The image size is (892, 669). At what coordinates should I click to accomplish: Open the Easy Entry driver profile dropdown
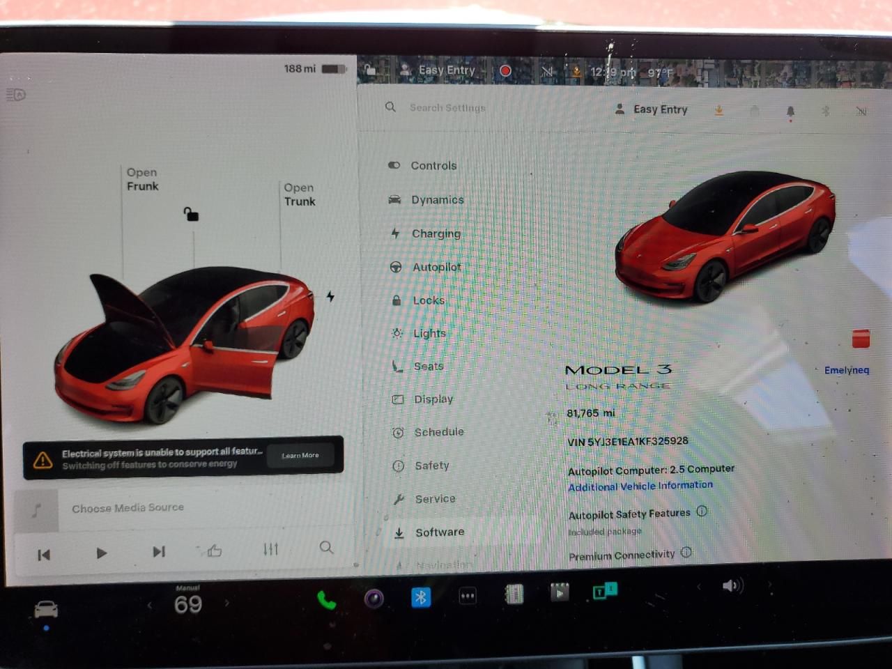pyautogui.click(x=652, y=109)
